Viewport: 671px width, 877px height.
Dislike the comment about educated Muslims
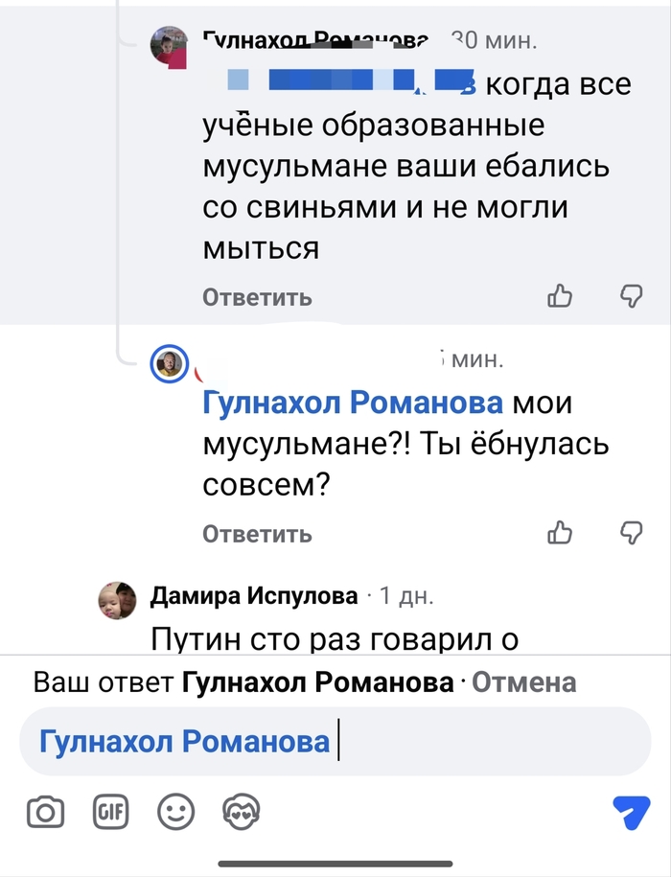point(631,296)
